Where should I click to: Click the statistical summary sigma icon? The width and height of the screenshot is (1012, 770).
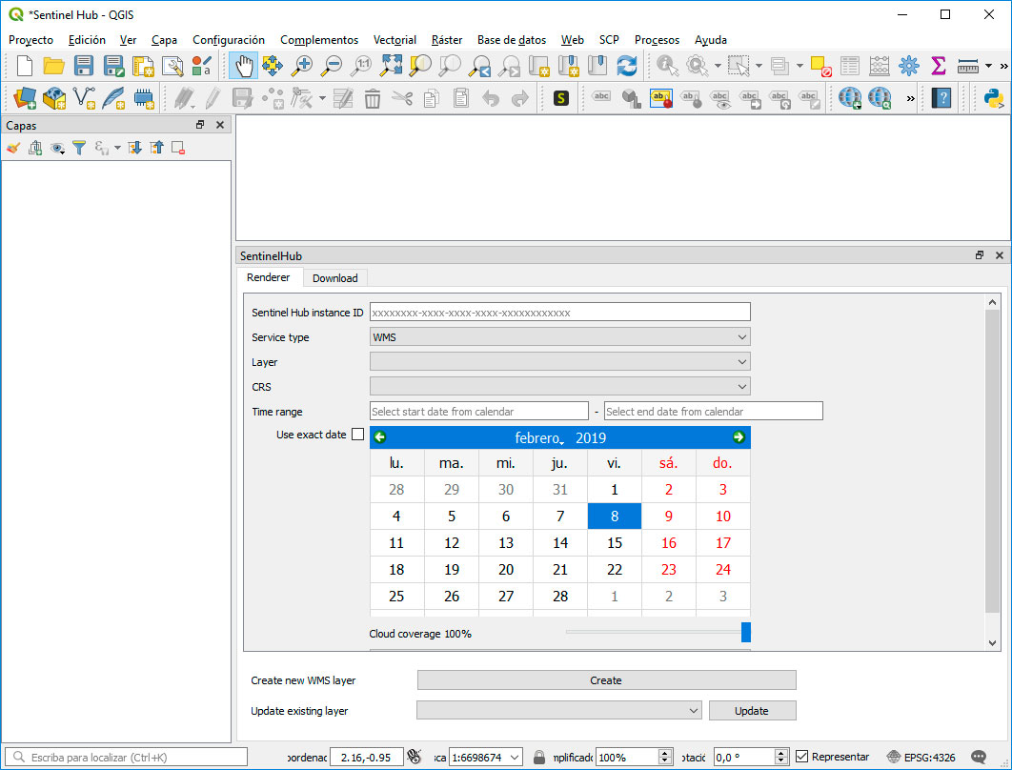pos(939,66)
